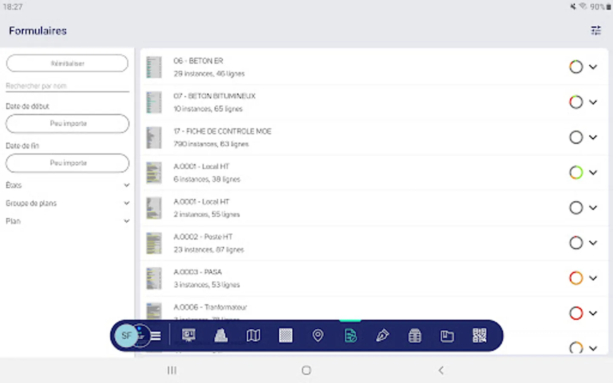Click the progress circle for 07 - BETON BITUMINEUX
Screen dimensions: 613x383
click(576, 102)
